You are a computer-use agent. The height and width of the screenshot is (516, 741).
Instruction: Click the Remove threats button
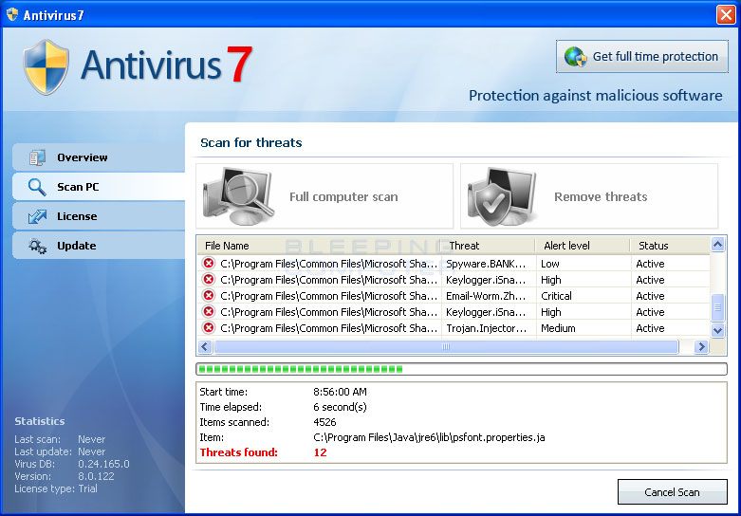point(589,196)
